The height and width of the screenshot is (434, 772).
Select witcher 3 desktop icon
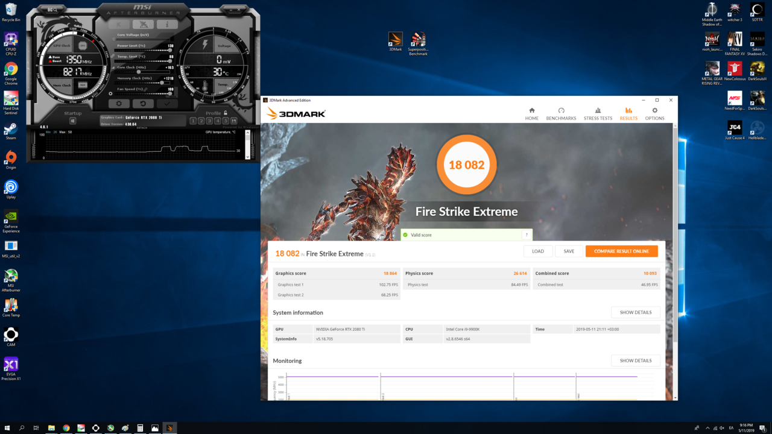tap(735, 12)
